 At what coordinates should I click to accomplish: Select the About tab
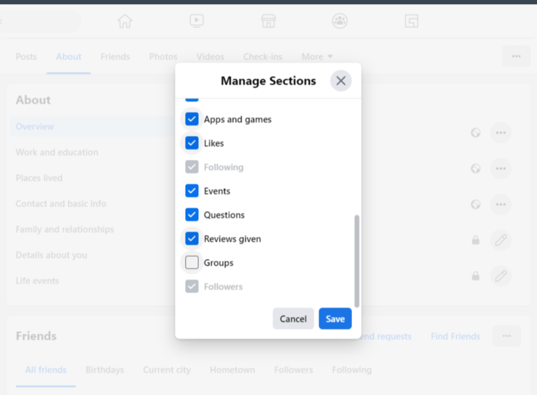pyautogui.click(x=68, y=57)
